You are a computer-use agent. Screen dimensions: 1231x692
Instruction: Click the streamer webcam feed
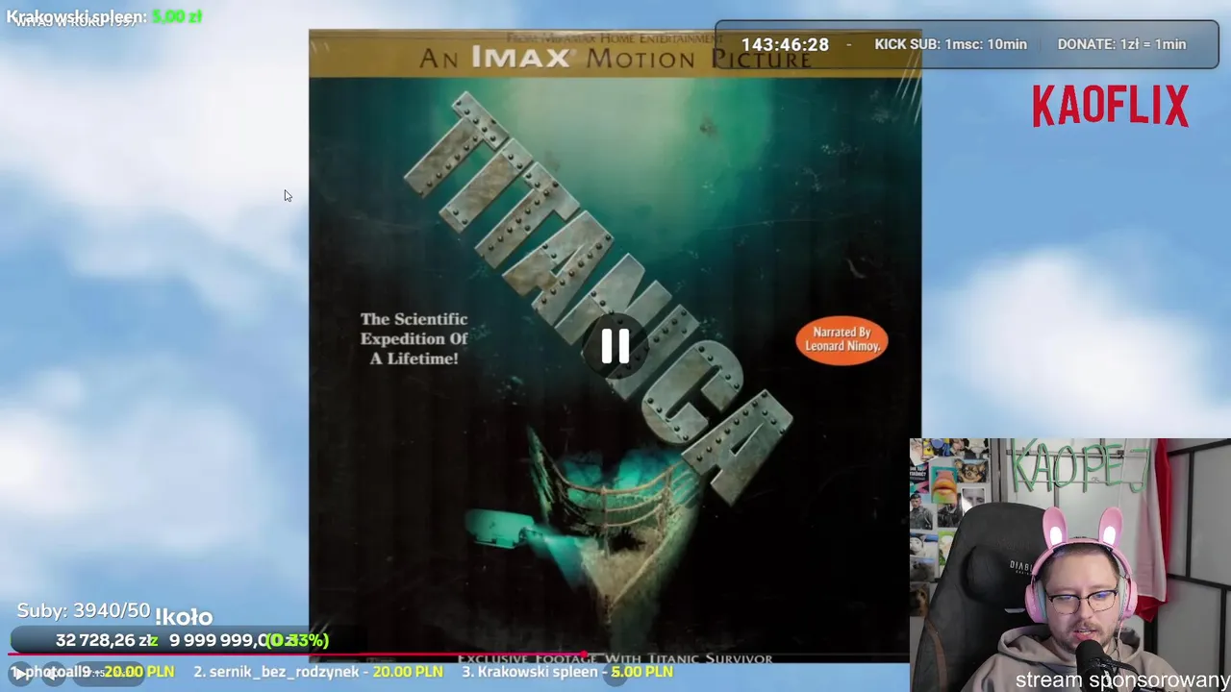[1070, 565]
